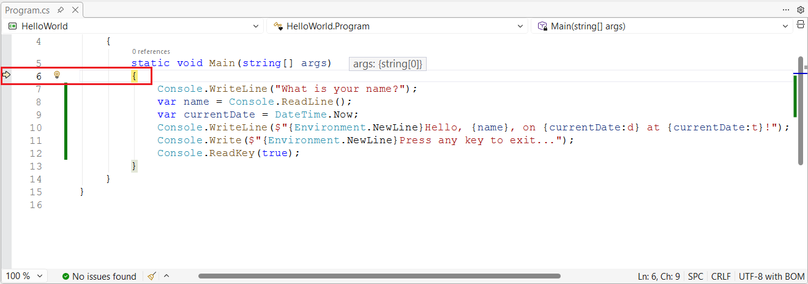Click the CRLF line ending indicator
This screenshot has width=808, height=284.
(721, 277)
